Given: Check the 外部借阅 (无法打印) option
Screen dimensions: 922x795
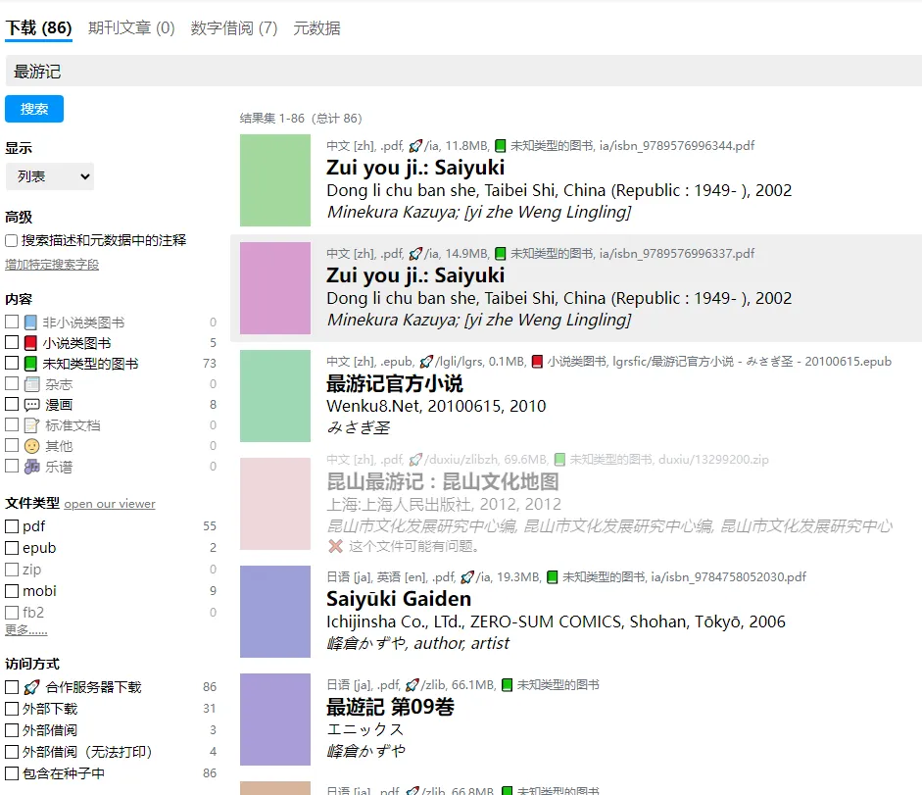Looking at the screenshot, I should coord(12,752).
